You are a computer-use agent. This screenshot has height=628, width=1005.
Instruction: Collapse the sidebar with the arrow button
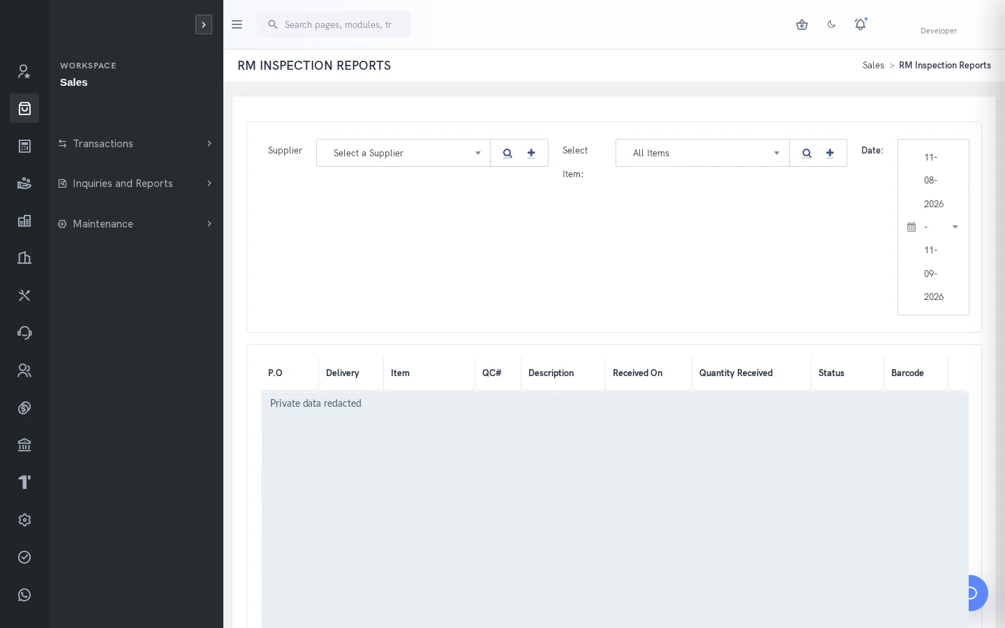coord(204,24)
